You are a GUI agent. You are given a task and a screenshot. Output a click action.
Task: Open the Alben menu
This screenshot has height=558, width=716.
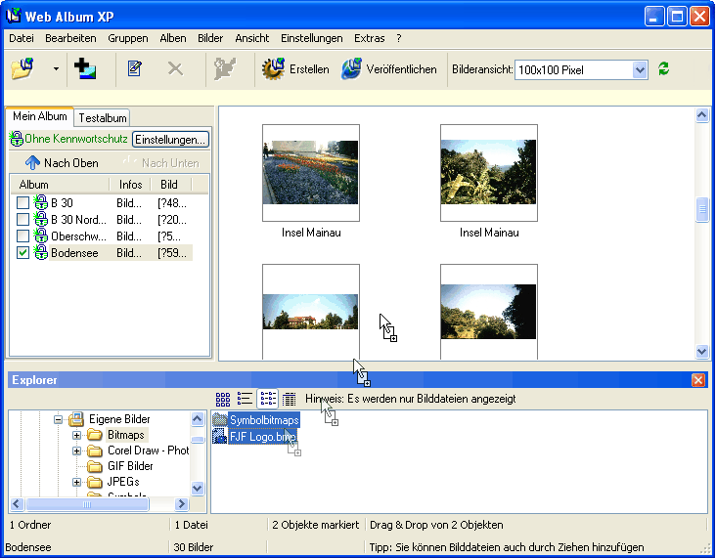tap(172, 38)
